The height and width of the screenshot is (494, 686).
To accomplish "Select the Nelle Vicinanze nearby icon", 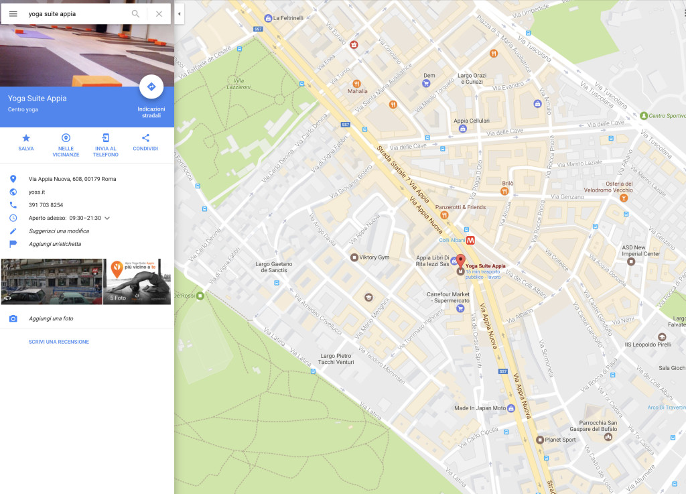I will point(66,138).
